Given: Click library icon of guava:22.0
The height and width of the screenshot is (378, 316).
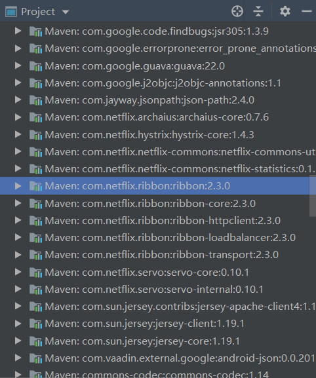Looking at the screenshot, I should 35,66.
